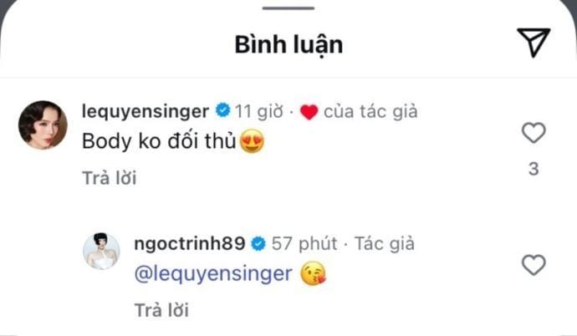Image resolution: width=577 pixels, height=336 pixels.
Task: Click the red heart "của tác giả" icon
Action: [x=309, y=112]
